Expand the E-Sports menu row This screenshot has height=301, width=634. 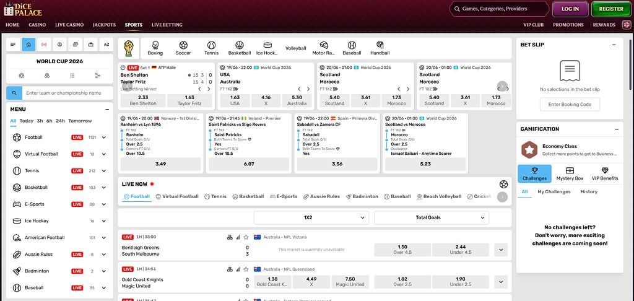coord(104,204)
